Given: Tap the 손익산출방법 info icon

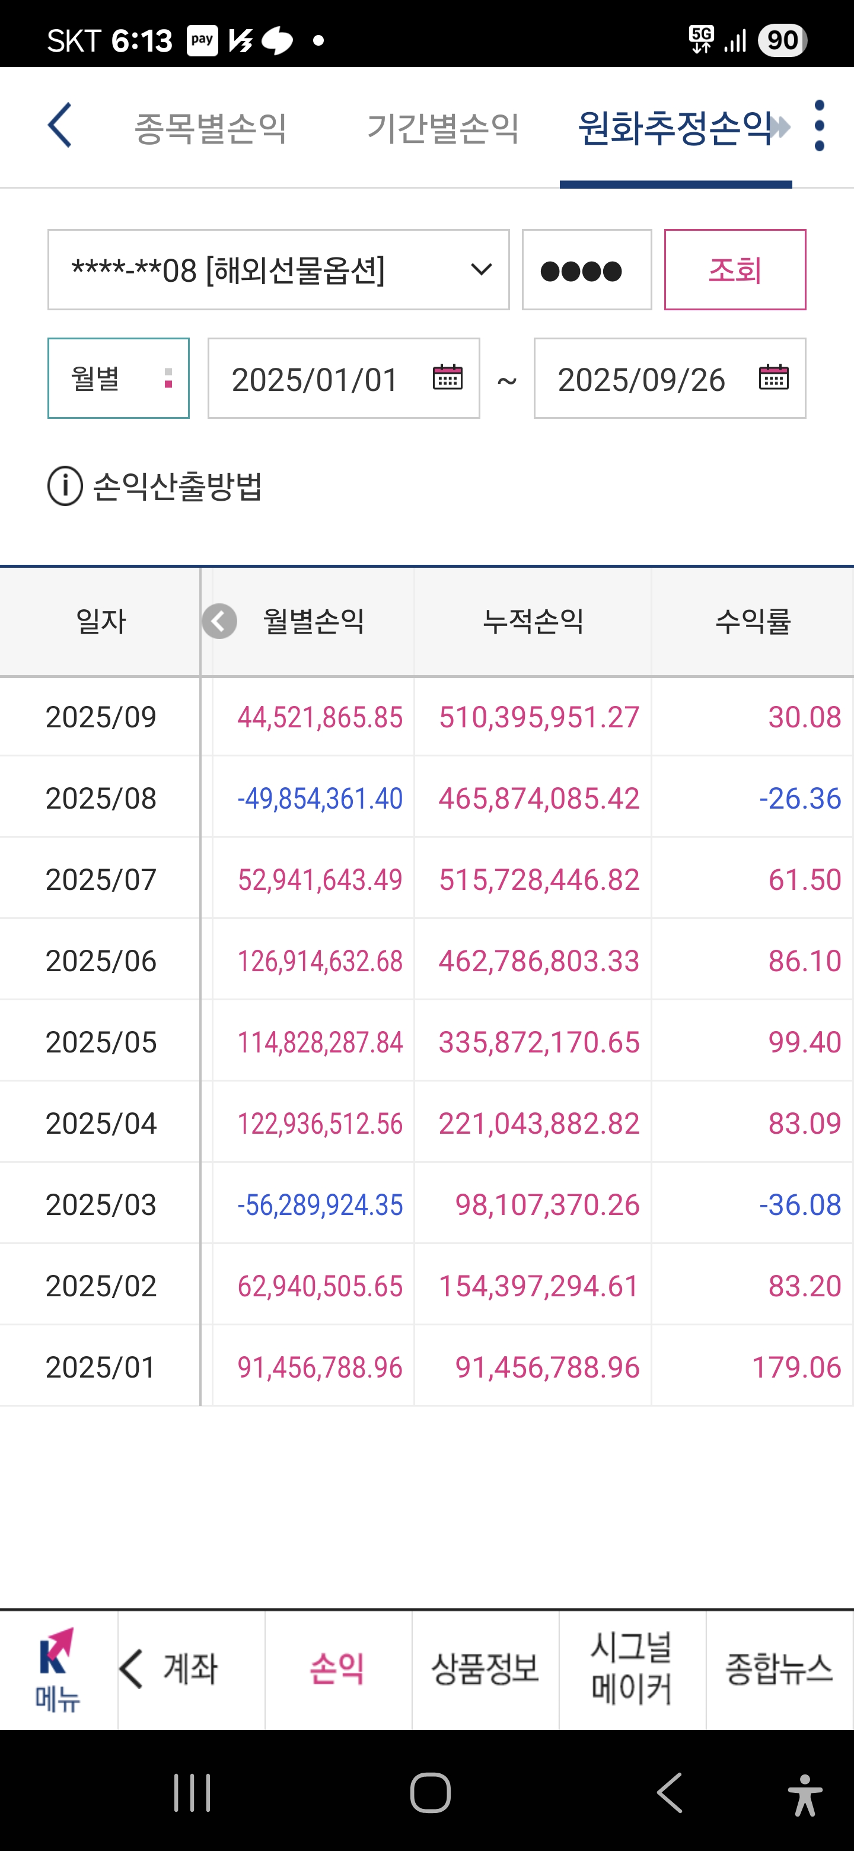Looking at the screenshot, I should click(x=65, y=486).
